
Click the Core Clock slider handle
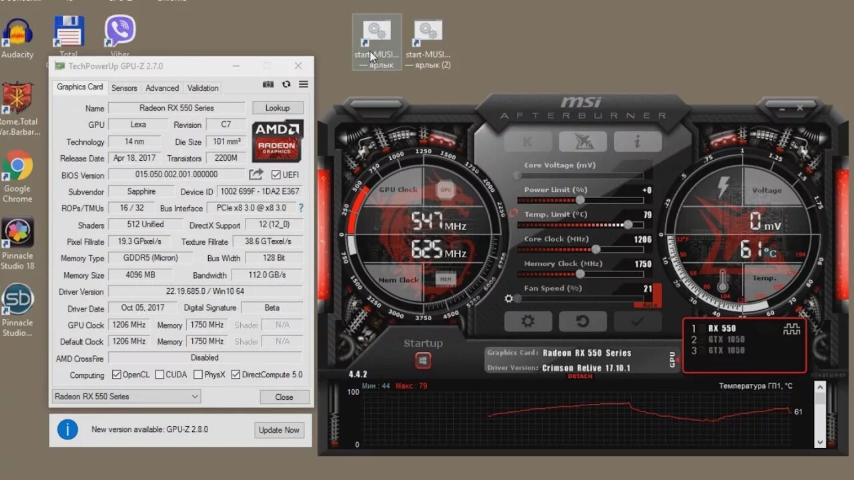(x=596, y=249)
